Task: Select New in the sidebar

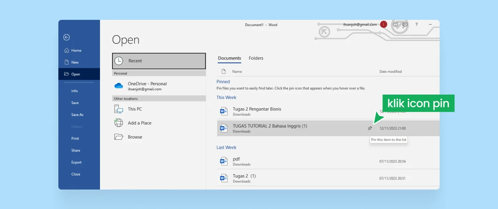Action: point(79,62)
